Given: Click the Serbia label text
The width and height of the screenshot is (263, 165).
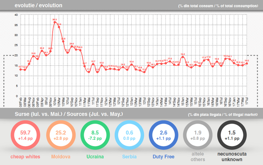Looking at the screenshot, I should click(129, 156).
